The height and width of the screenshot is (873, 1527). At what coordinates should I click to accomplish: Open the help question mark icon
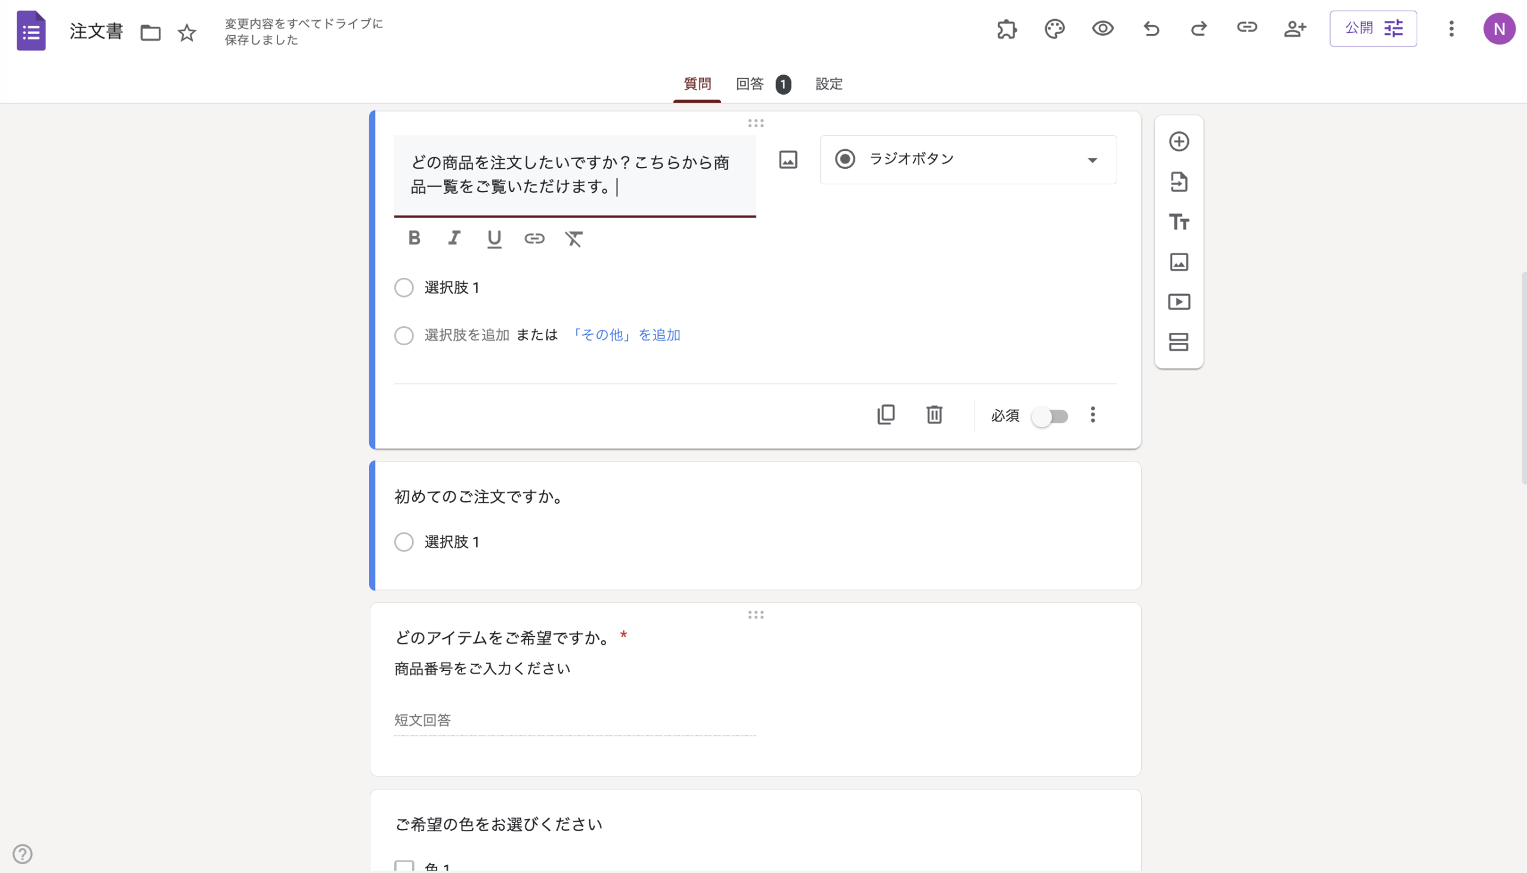pyautogui.click(x=22, y=854)
